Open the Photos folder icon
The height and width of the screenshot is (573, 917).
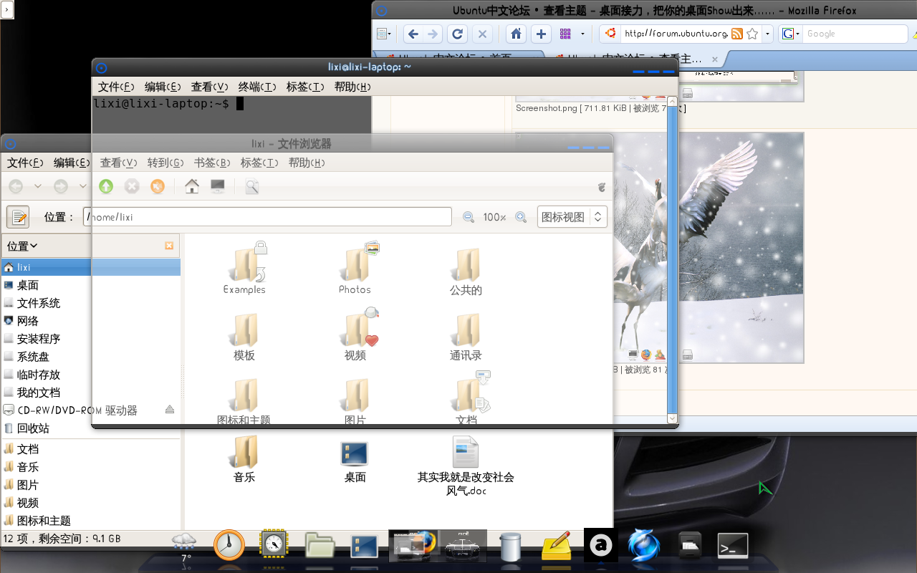coord(355,267)
